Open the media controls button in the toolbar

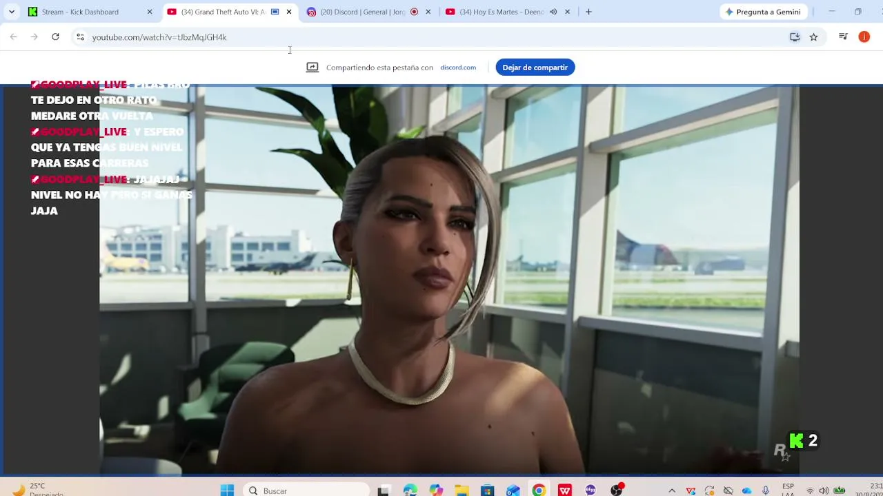(843, 37)
